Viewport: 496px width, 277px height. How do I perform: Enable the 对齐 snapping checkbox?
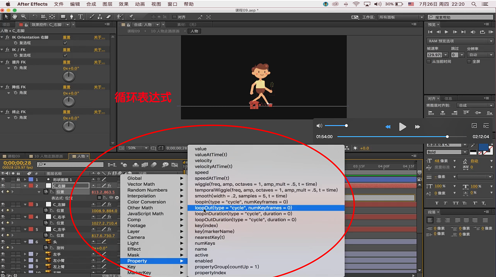(x=174, y=17)
